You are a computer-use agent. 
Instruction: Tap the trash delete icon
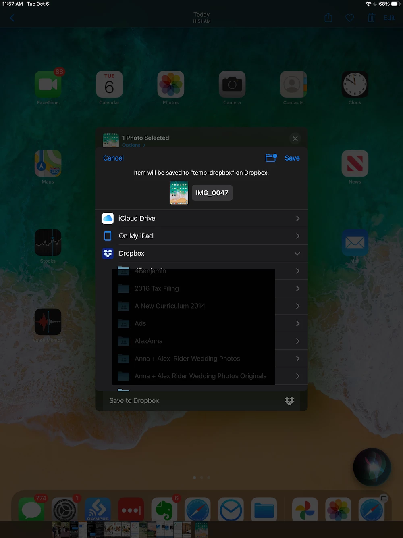(371, 18)
